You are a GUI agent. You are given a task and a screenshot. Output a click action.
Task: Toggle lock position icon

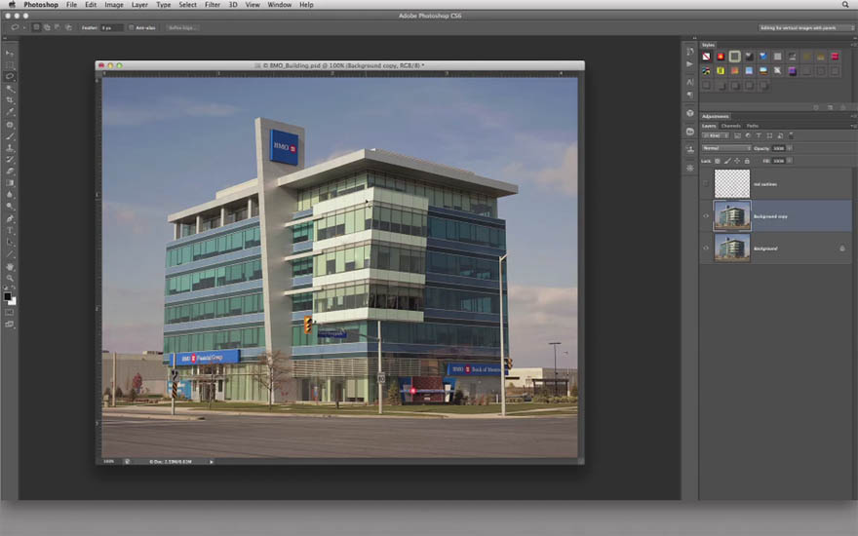coord(737,161)
